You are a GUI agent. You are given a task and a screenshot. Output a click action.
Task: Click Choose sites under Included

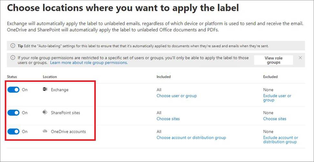click(x=168, y=119)
